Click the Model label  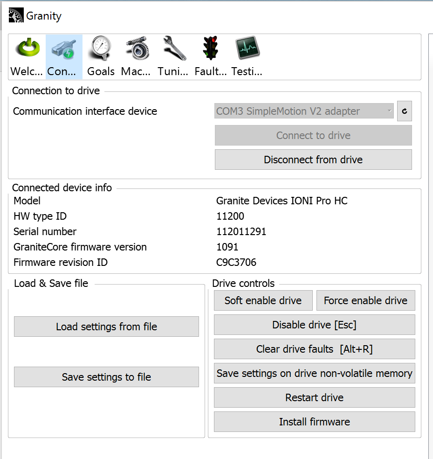27,201
